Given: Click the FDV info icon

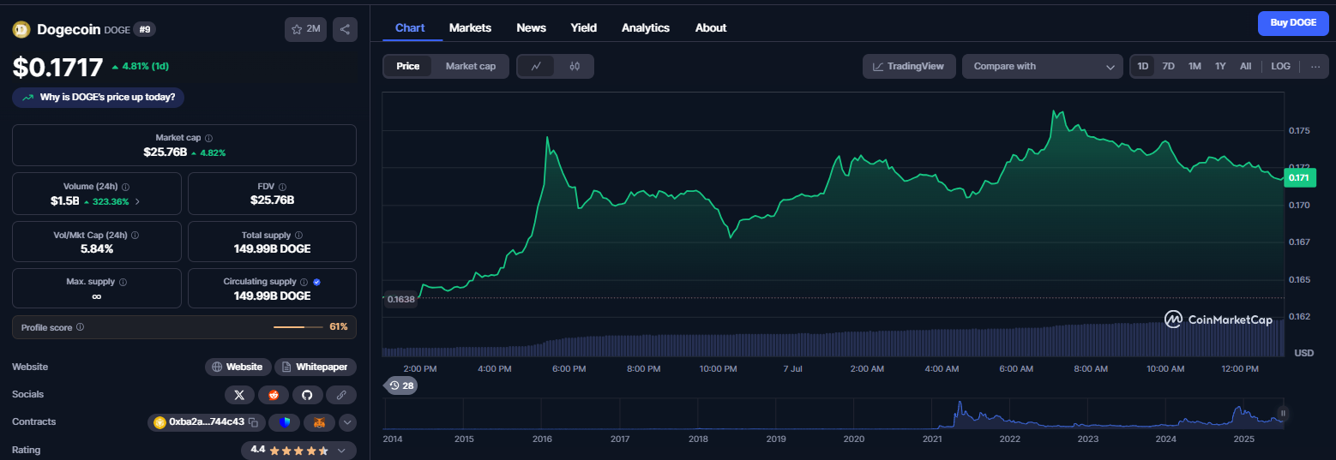Looking at the screenshot, I should point(282,187).
